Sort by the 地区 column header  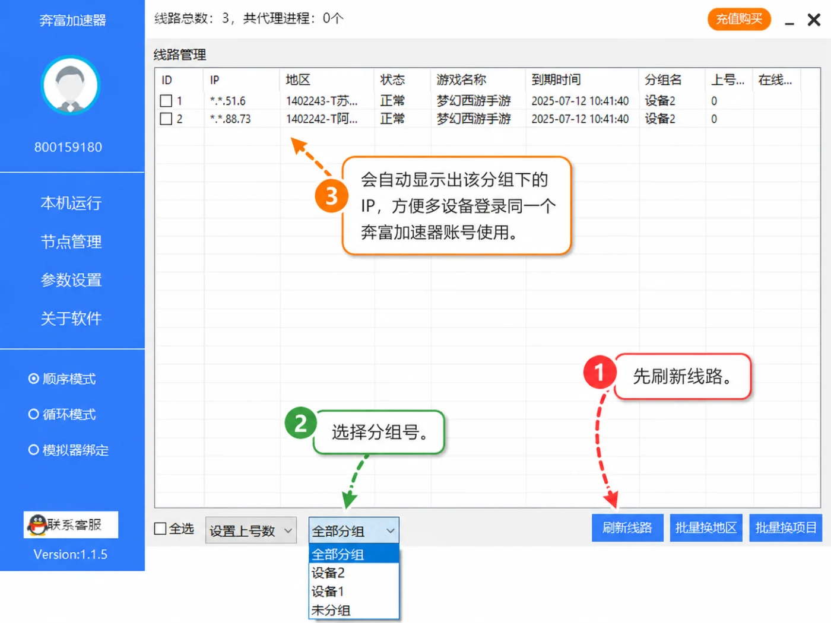point(327,80)
